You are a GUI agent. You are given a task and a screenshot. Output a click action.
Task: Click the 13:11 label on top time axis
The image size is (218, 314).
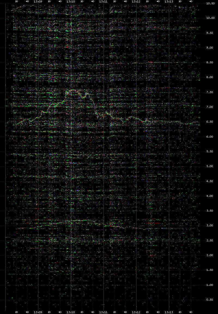(x=104, y=1)
